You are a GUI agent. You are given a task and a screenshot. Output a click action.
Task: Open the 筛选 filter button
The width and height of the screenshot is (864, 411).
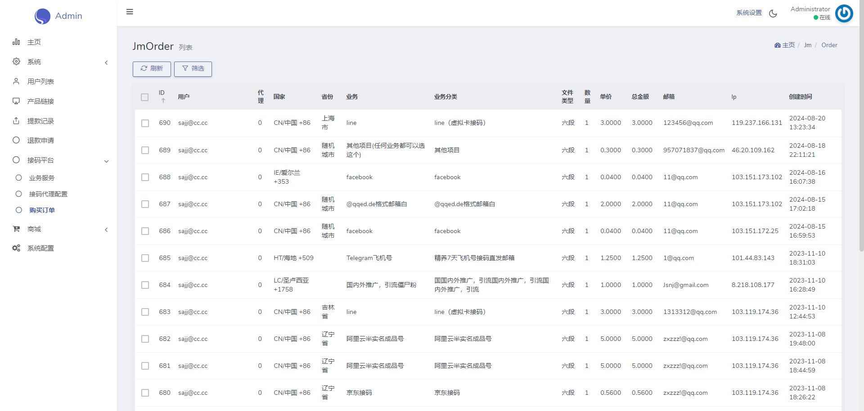[193, 69]
